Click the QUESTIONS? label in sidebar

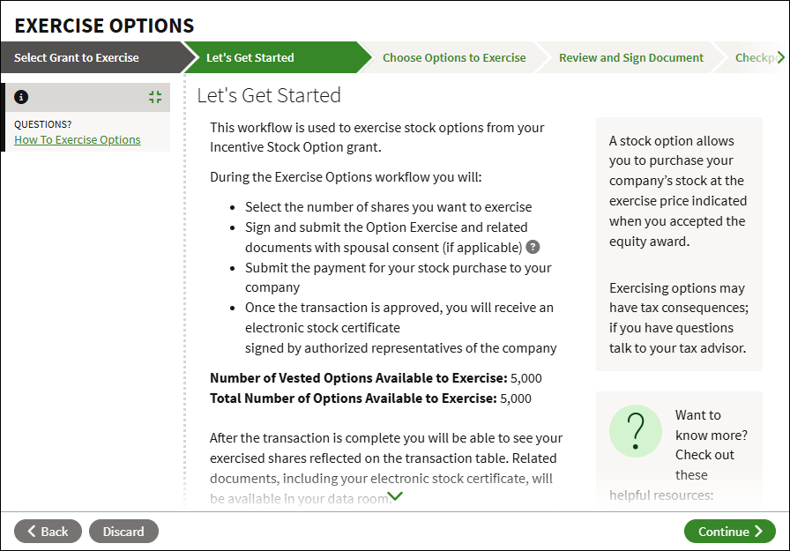43,124
